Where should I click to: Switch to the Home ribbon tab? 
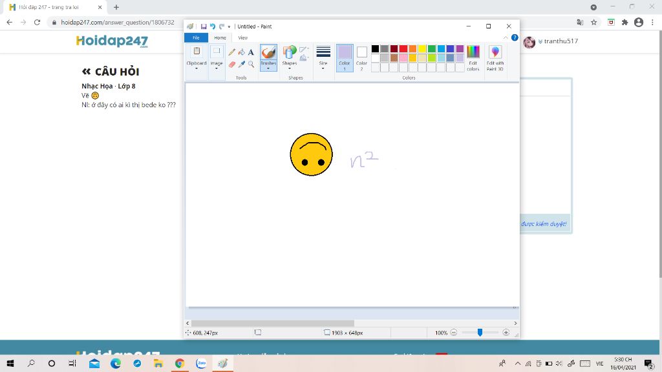pyautogui.click(x=220, y=37)
